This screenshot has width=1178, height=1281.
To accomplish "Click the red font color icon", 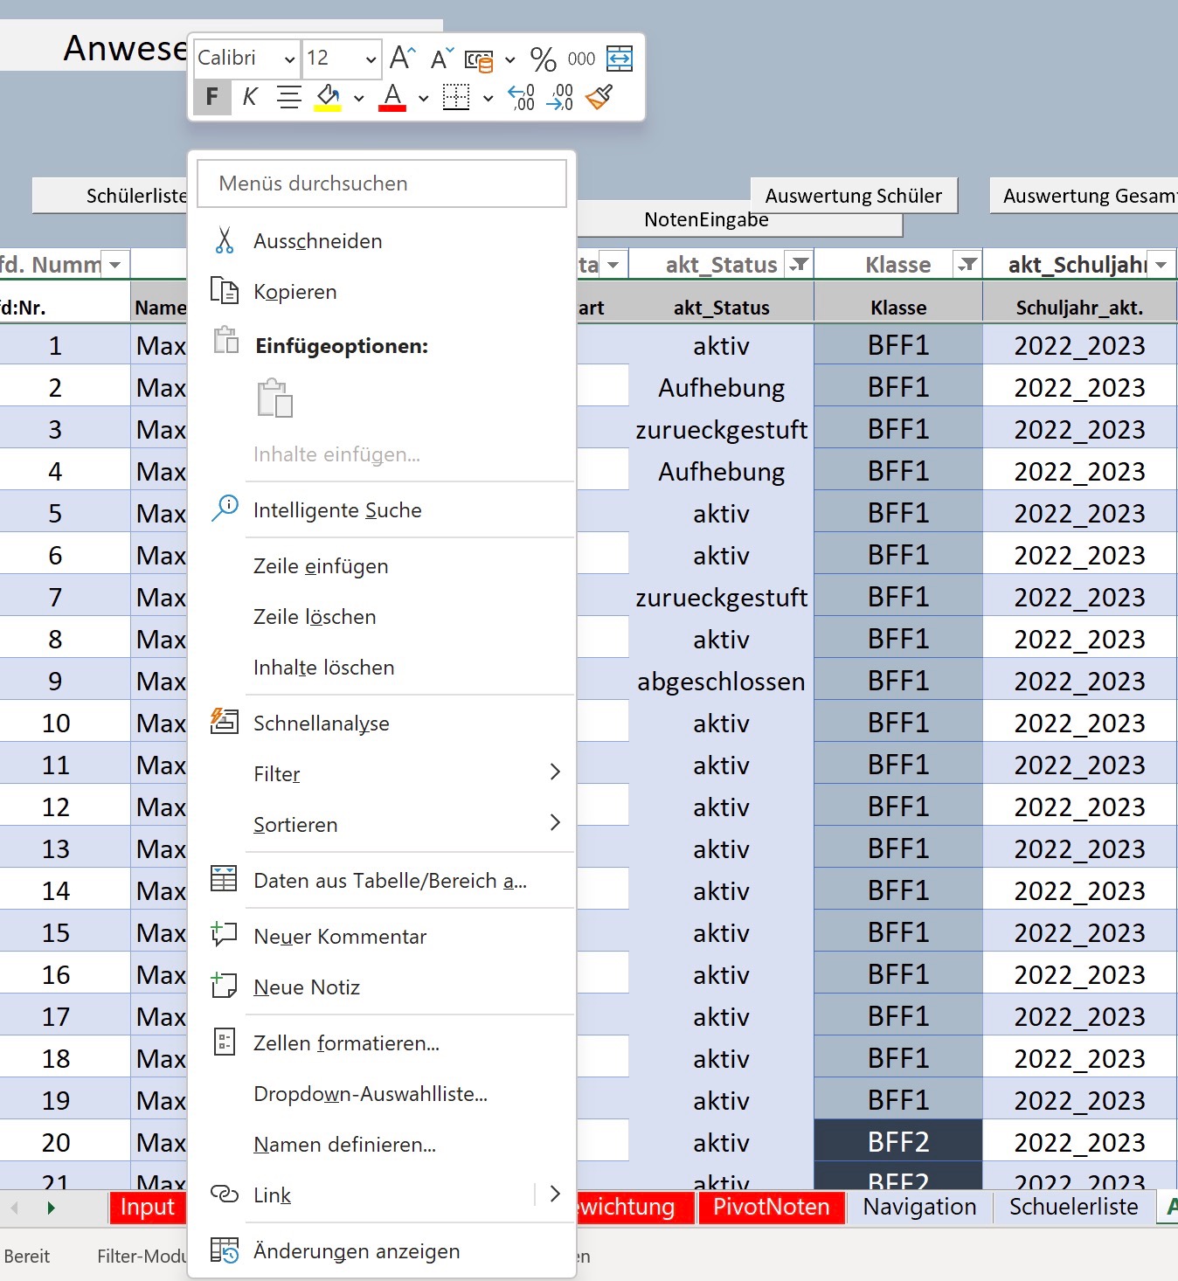I will [x=392, y=96].
